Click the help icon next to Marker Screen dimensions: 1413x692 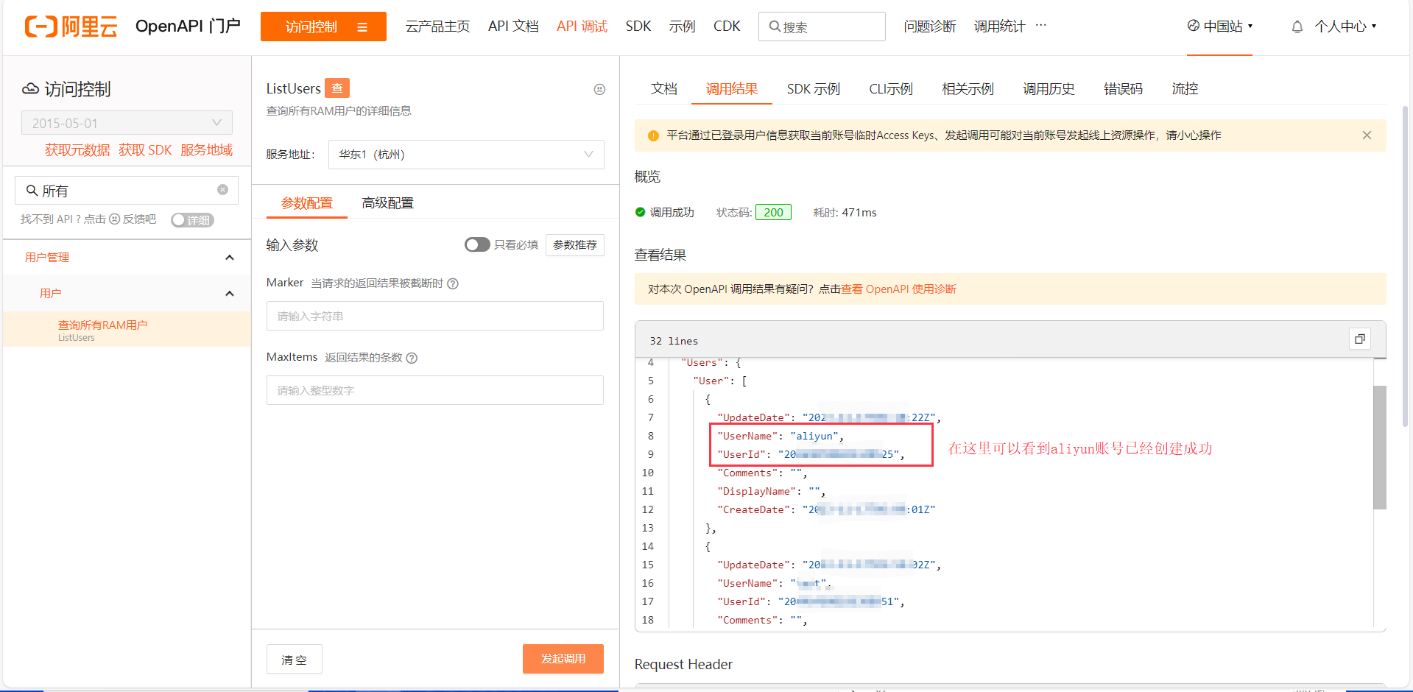coord(453,283)
